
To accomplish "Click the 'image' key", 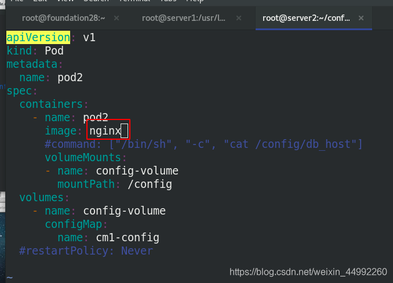I will (x=61, y=131).
